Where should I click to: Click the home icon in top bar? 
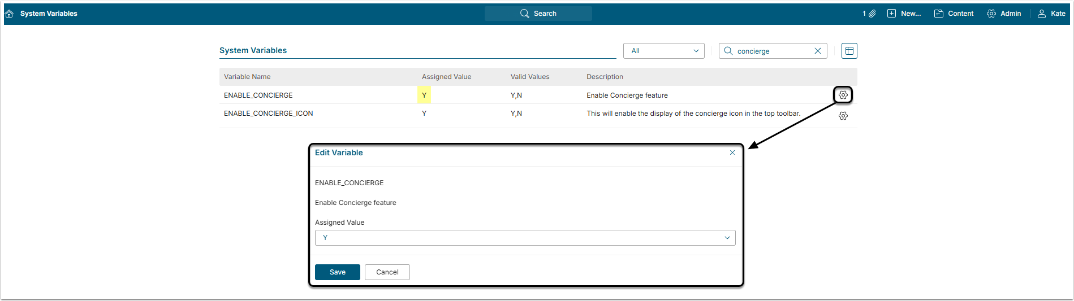pyautogui.click(x=9, y=14)
